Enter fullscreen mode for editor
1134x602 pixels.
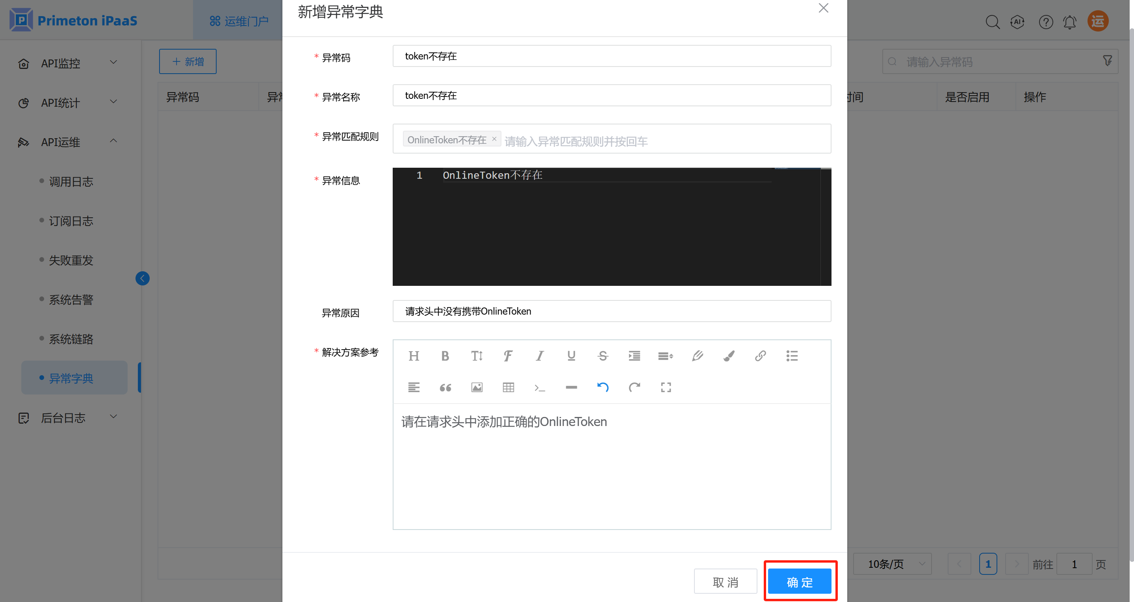(x=666, y=387)
